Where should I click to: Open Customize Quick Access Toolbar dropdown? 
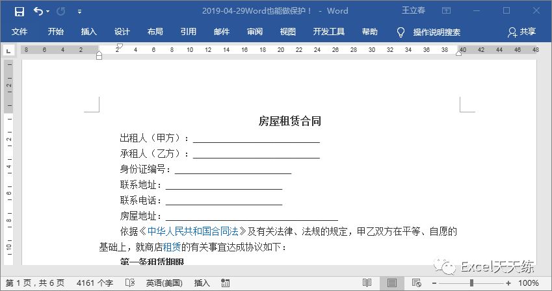(x=79, y=12)
